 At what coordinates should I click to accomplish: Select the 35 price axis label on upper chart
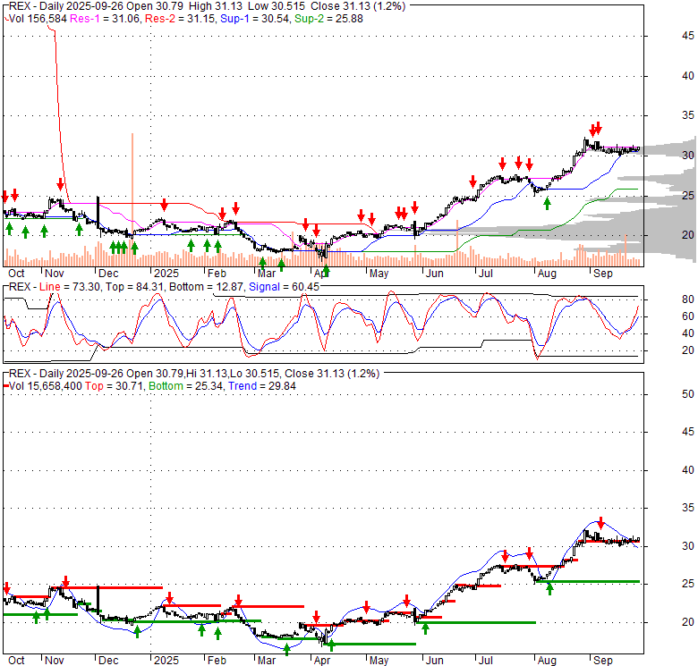688,115
